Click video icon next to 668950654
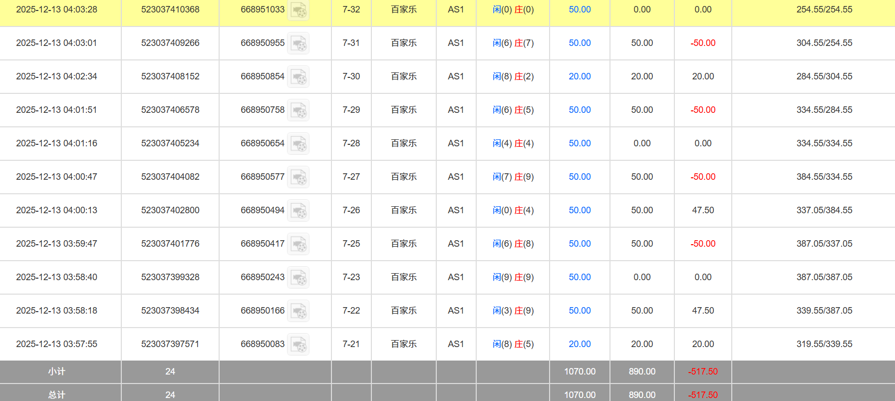This screenshot has height=401, width=895. [x=298, y=144]
